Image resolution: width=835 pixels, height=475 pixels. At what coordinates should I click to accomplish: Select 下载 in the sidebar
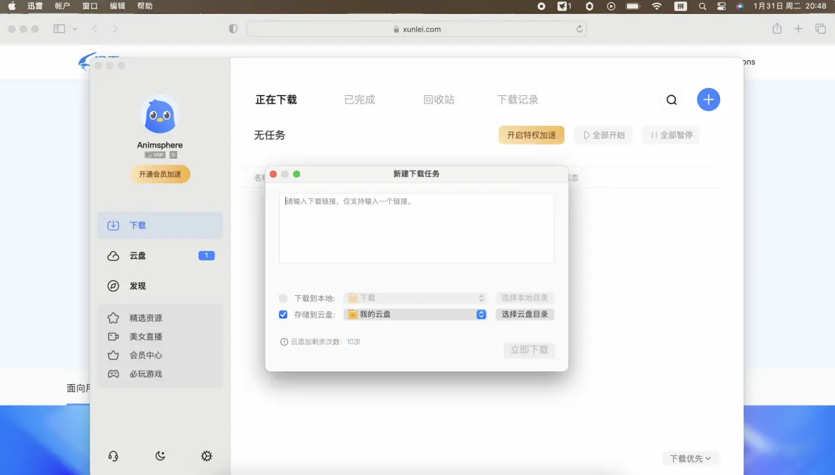tap(160, 225)
